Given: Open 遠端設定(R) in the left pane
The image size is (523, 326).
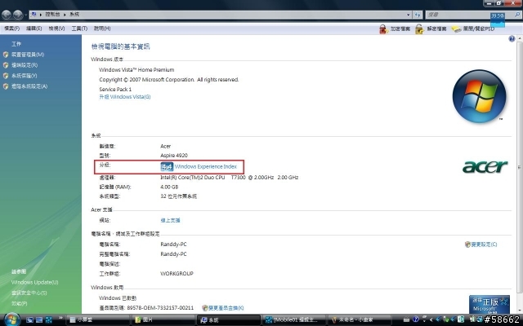Looking at the screenshot, I should pyautogui.click(x=25, y=65).
